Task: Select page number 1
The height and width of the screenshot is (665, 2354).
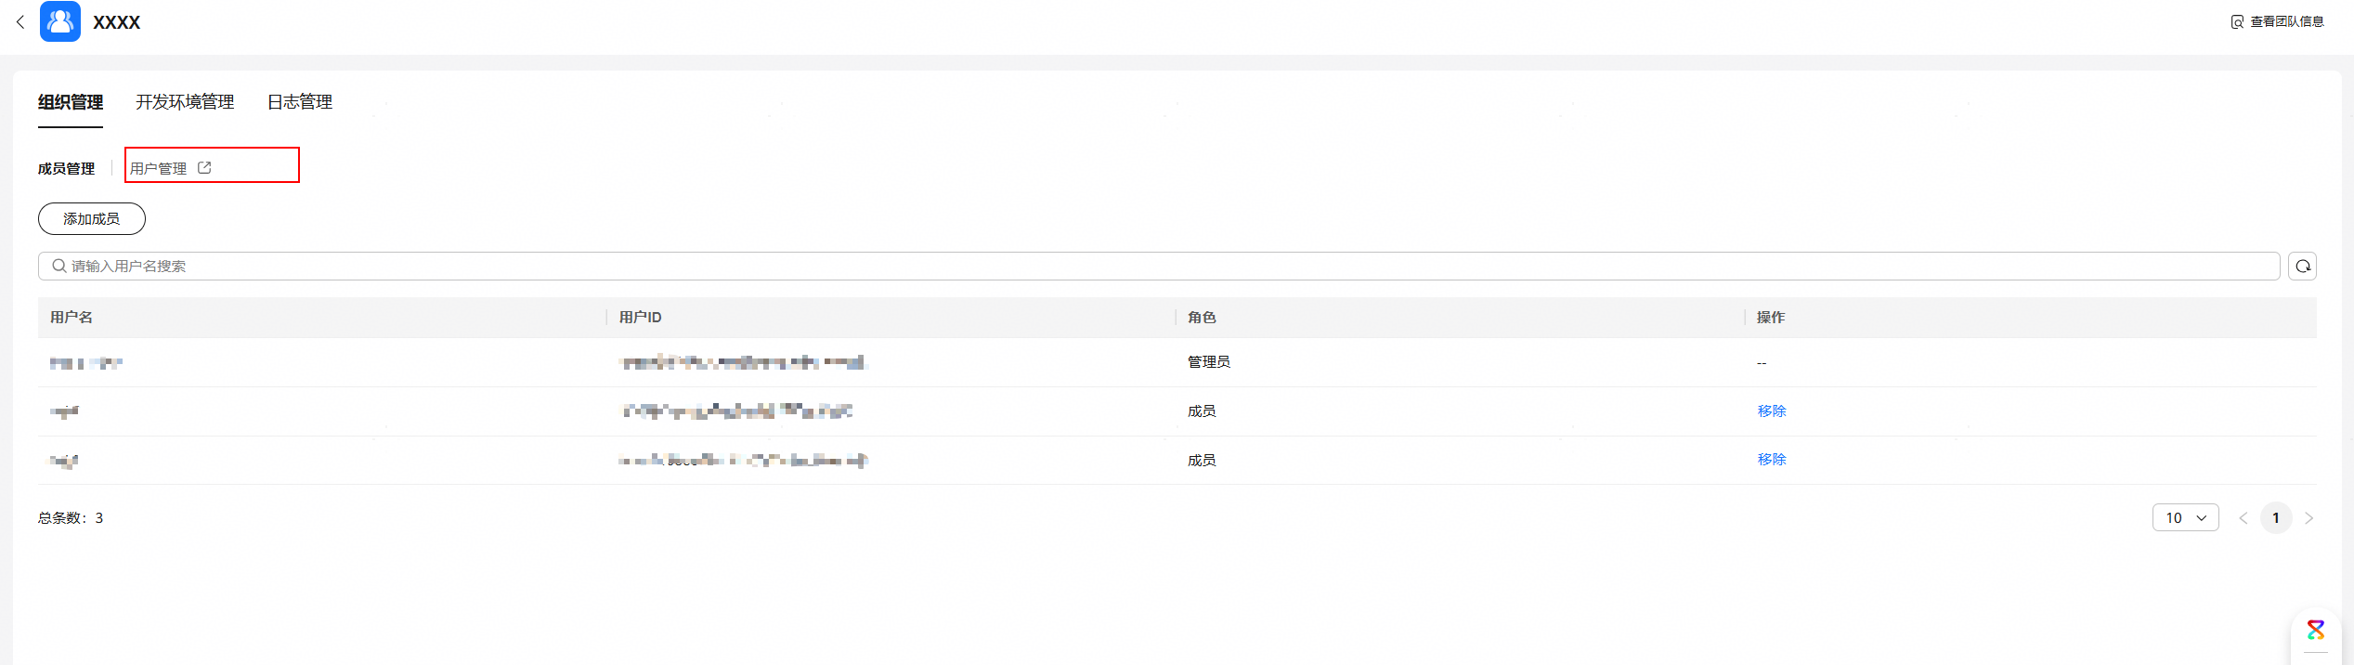Action: click(x=2276, y=518)
